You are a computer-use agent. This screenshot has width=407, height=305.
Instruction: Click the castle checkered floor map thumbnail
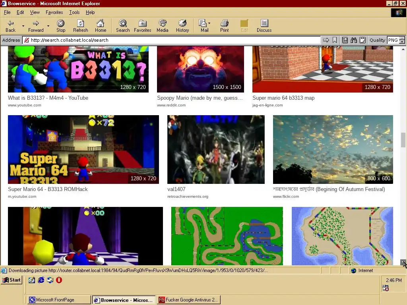point(323,69)
